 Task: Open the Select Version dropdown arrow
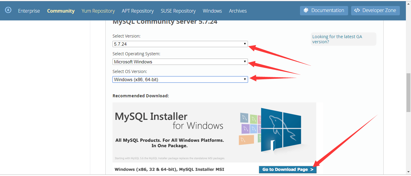tap(245, 44)
